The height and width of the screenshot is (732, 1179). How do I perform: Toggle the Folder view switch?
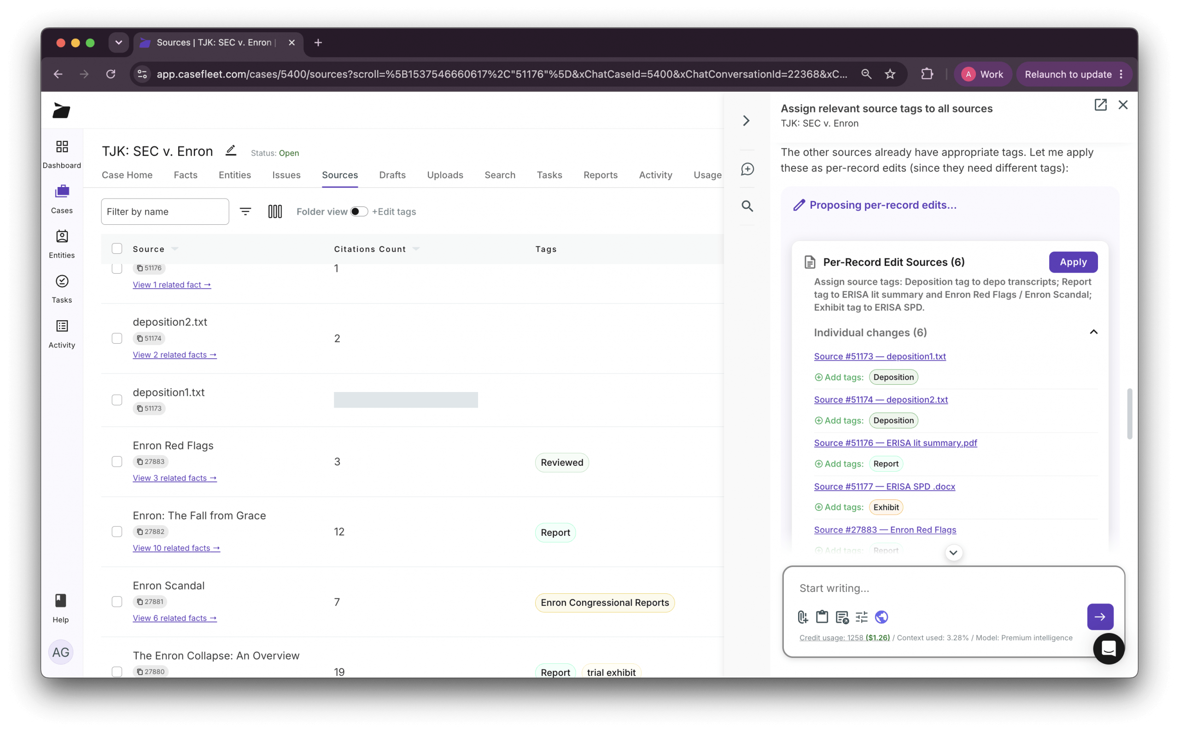click(359, 211)
